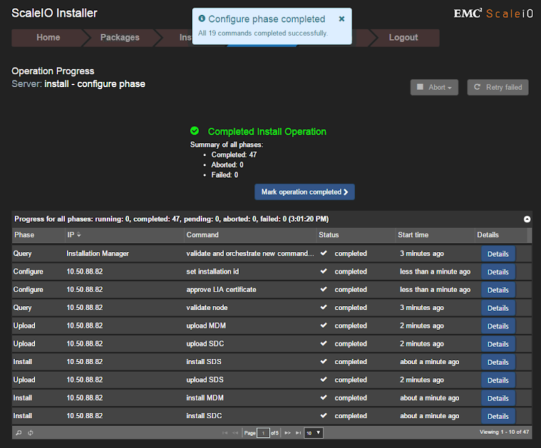This screenshot has width=541, height=448.
Task: Open Details for set installation id
Action: tap(498, 272)
